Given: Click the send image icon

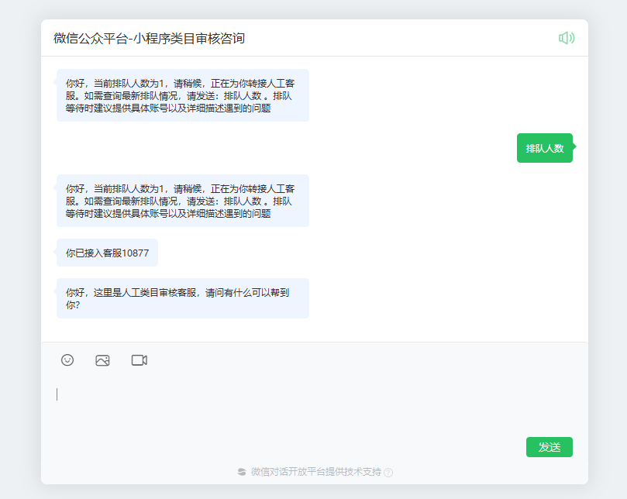Looking at the screenshot, I should 103,360.
